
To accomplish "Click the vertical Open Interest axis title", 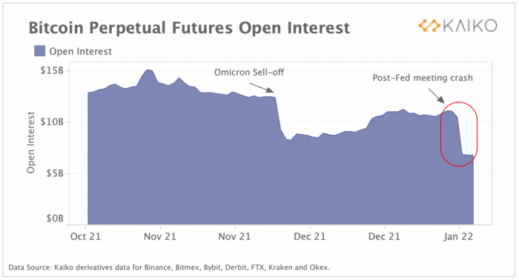I will 31,142.
